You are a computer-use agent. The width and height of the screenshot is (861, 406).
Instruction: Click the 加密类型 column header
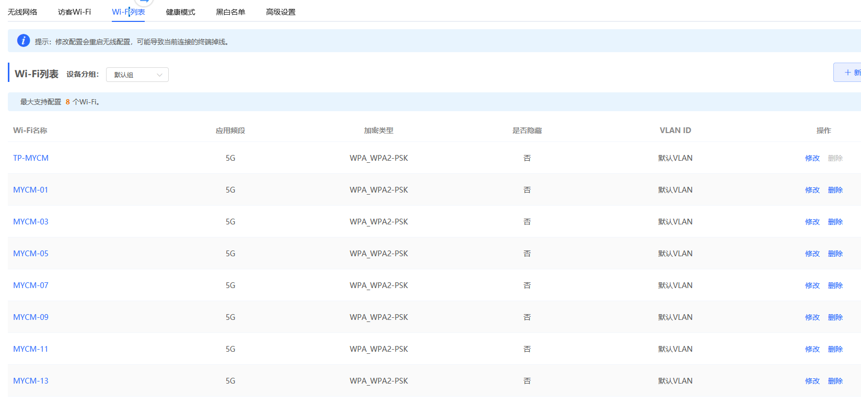click(x=379, y=130)
